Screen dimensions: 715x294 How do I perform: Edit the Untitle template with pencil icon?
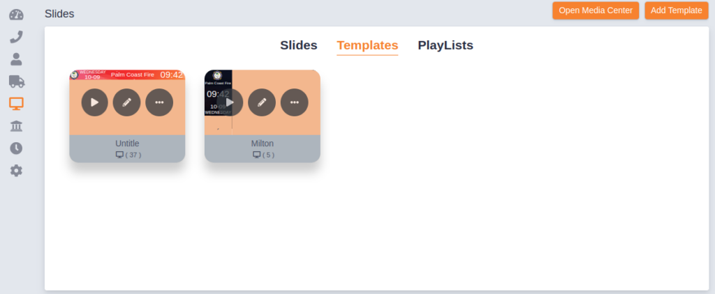(127, 102)
